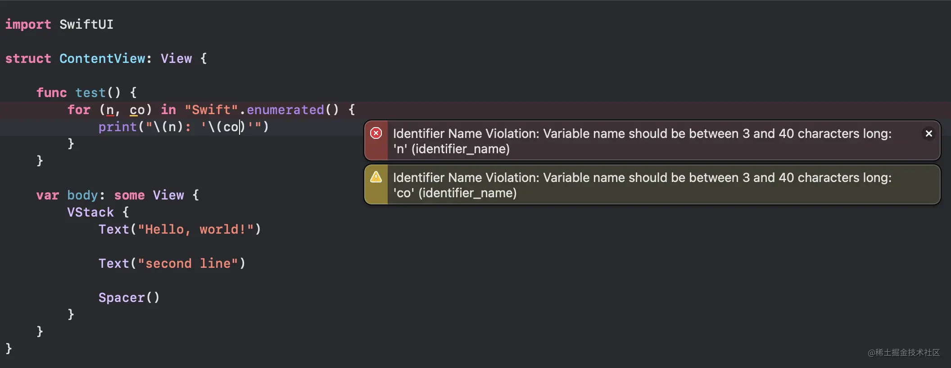This screenshot has height=368, width=951.
Task: Place cursor on the enumerated method call
Action: (285, 110)
